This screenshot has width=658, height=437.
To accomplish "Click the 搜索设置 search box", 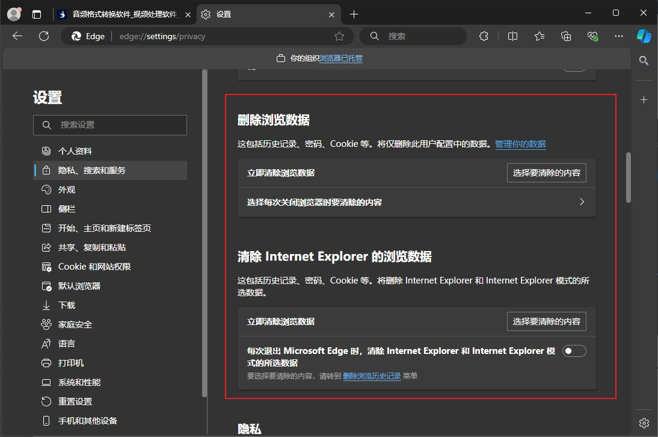I will pyautogui.click(x=110, y=125).
